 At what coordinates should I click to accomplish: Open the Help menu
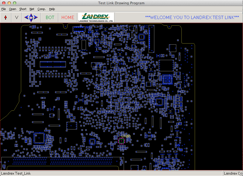(x=52, y=9)
